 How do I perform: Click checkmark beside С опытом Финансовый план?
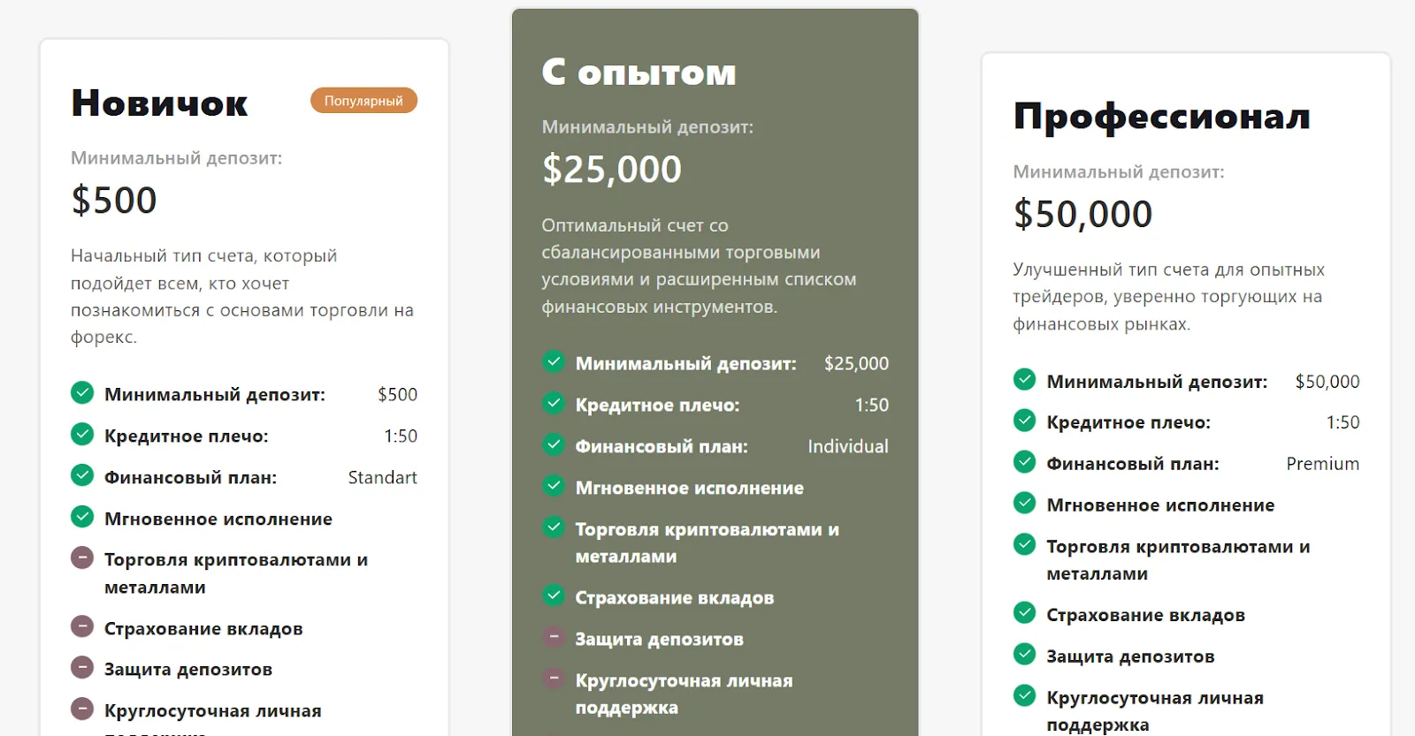pos(554,444)
